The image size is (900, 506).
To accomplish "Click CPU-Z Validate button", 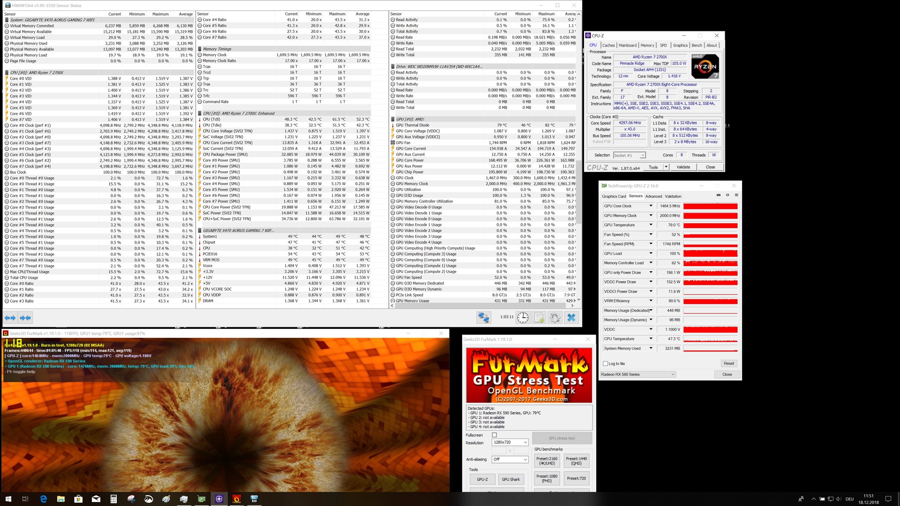I will [x=683, y=167].
